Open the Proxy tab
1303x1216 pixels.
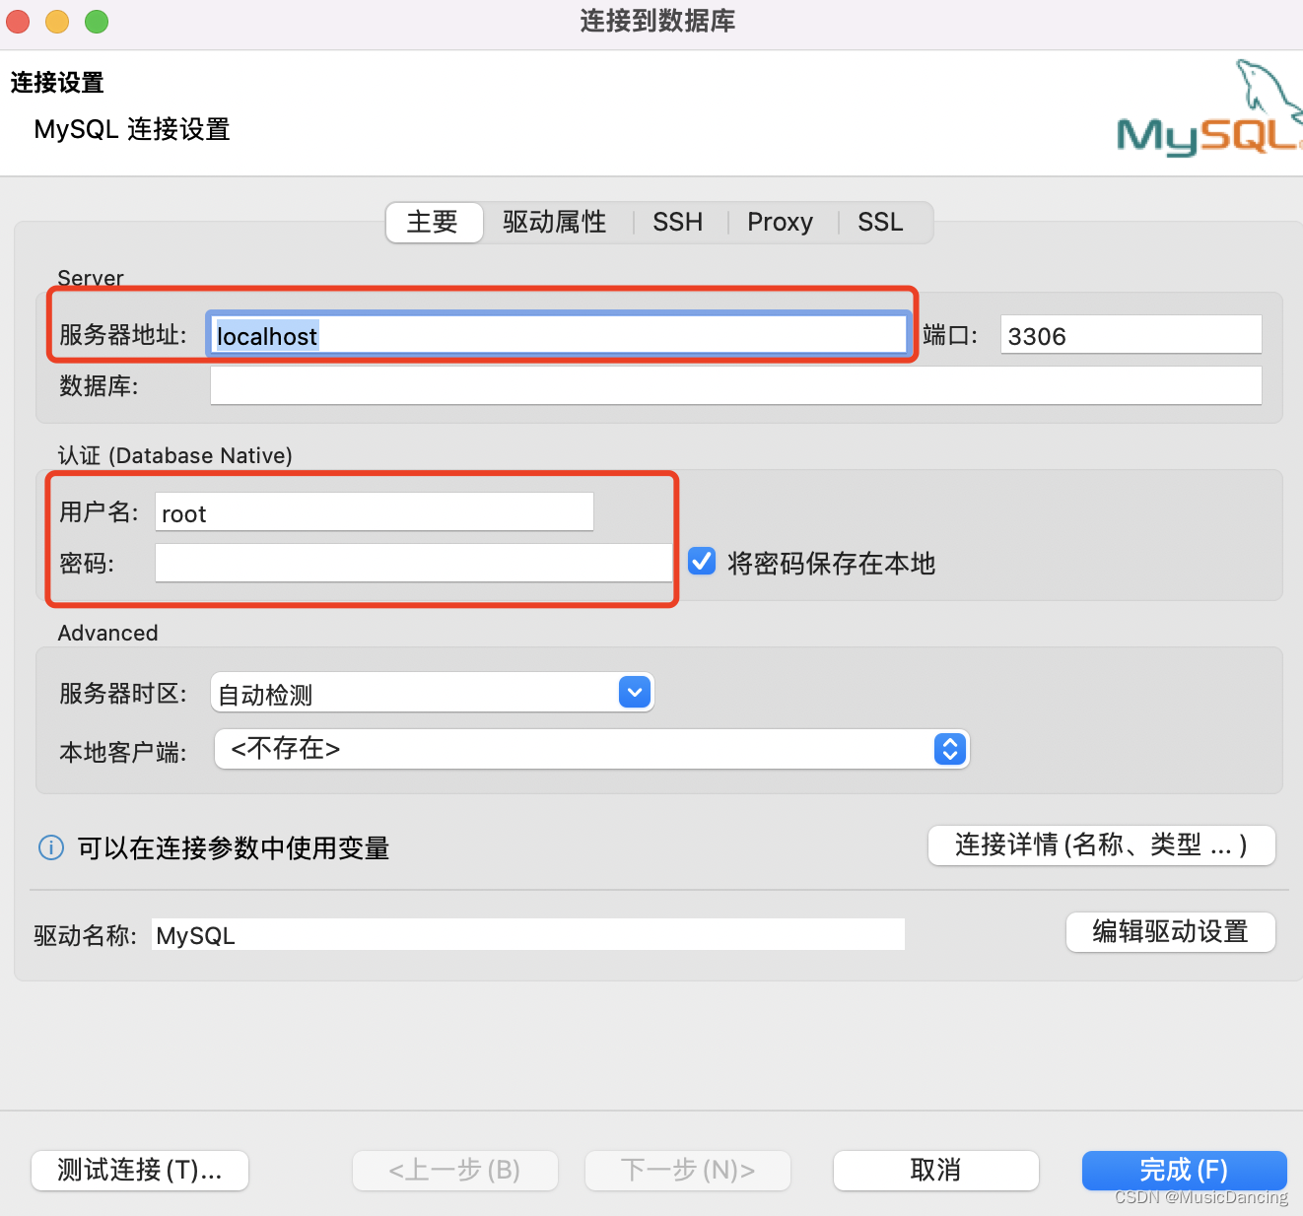click(780, 223)
